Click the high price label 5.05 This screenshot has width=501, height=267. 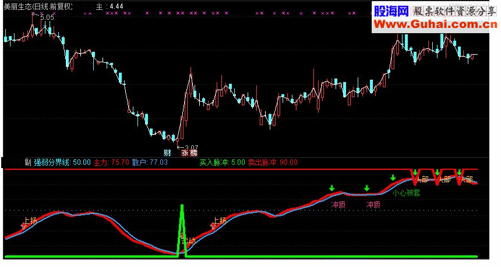(47, 17)
